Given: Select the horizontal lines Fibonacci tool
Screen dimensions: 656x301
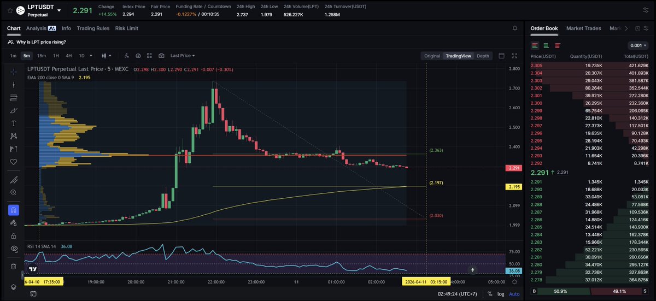Looking at the screenshot, I should [14, 97].
